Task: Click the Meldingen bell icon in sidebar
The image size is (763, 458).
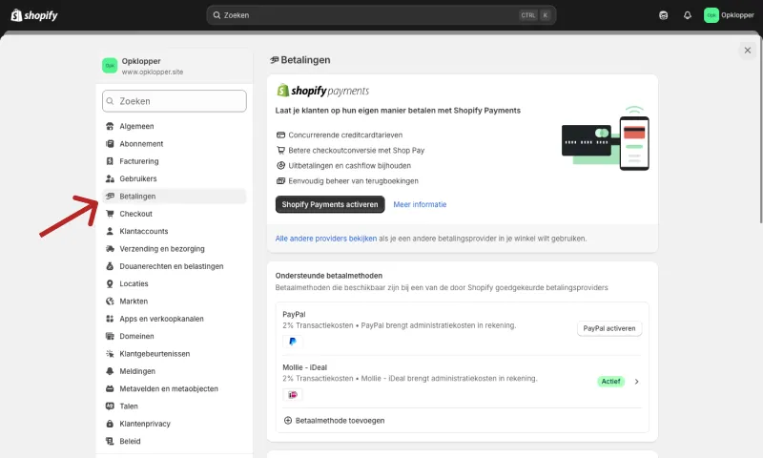Action: click(x=110, y=371)
